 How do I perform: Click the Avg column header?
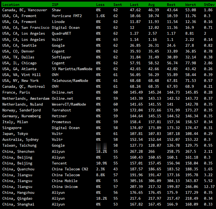151,5
